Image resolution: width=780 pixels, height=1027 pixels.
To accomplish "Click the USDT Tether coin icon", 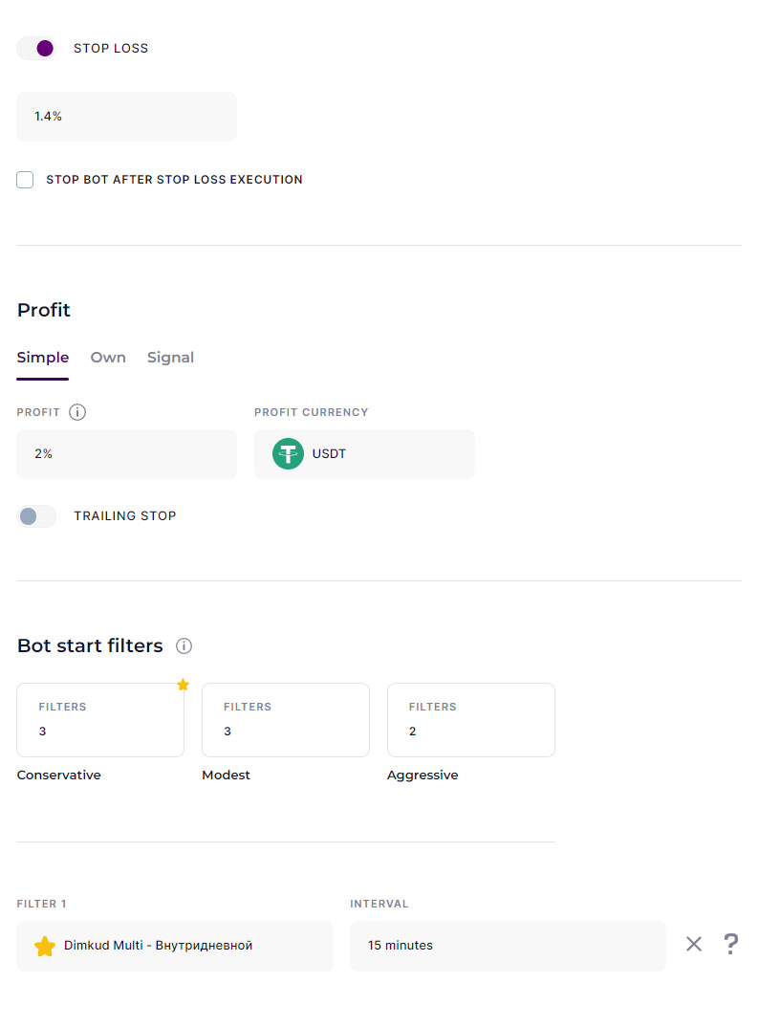I will [288, 454].
